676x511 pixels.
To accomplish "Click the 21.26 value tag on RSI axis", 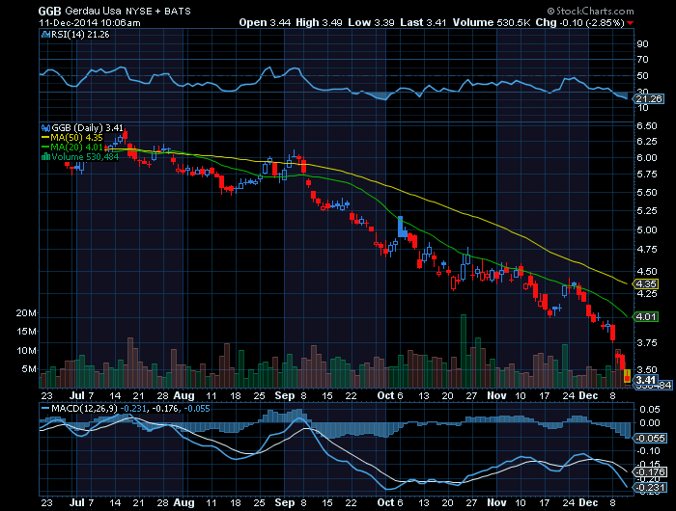I will [649, 99].
